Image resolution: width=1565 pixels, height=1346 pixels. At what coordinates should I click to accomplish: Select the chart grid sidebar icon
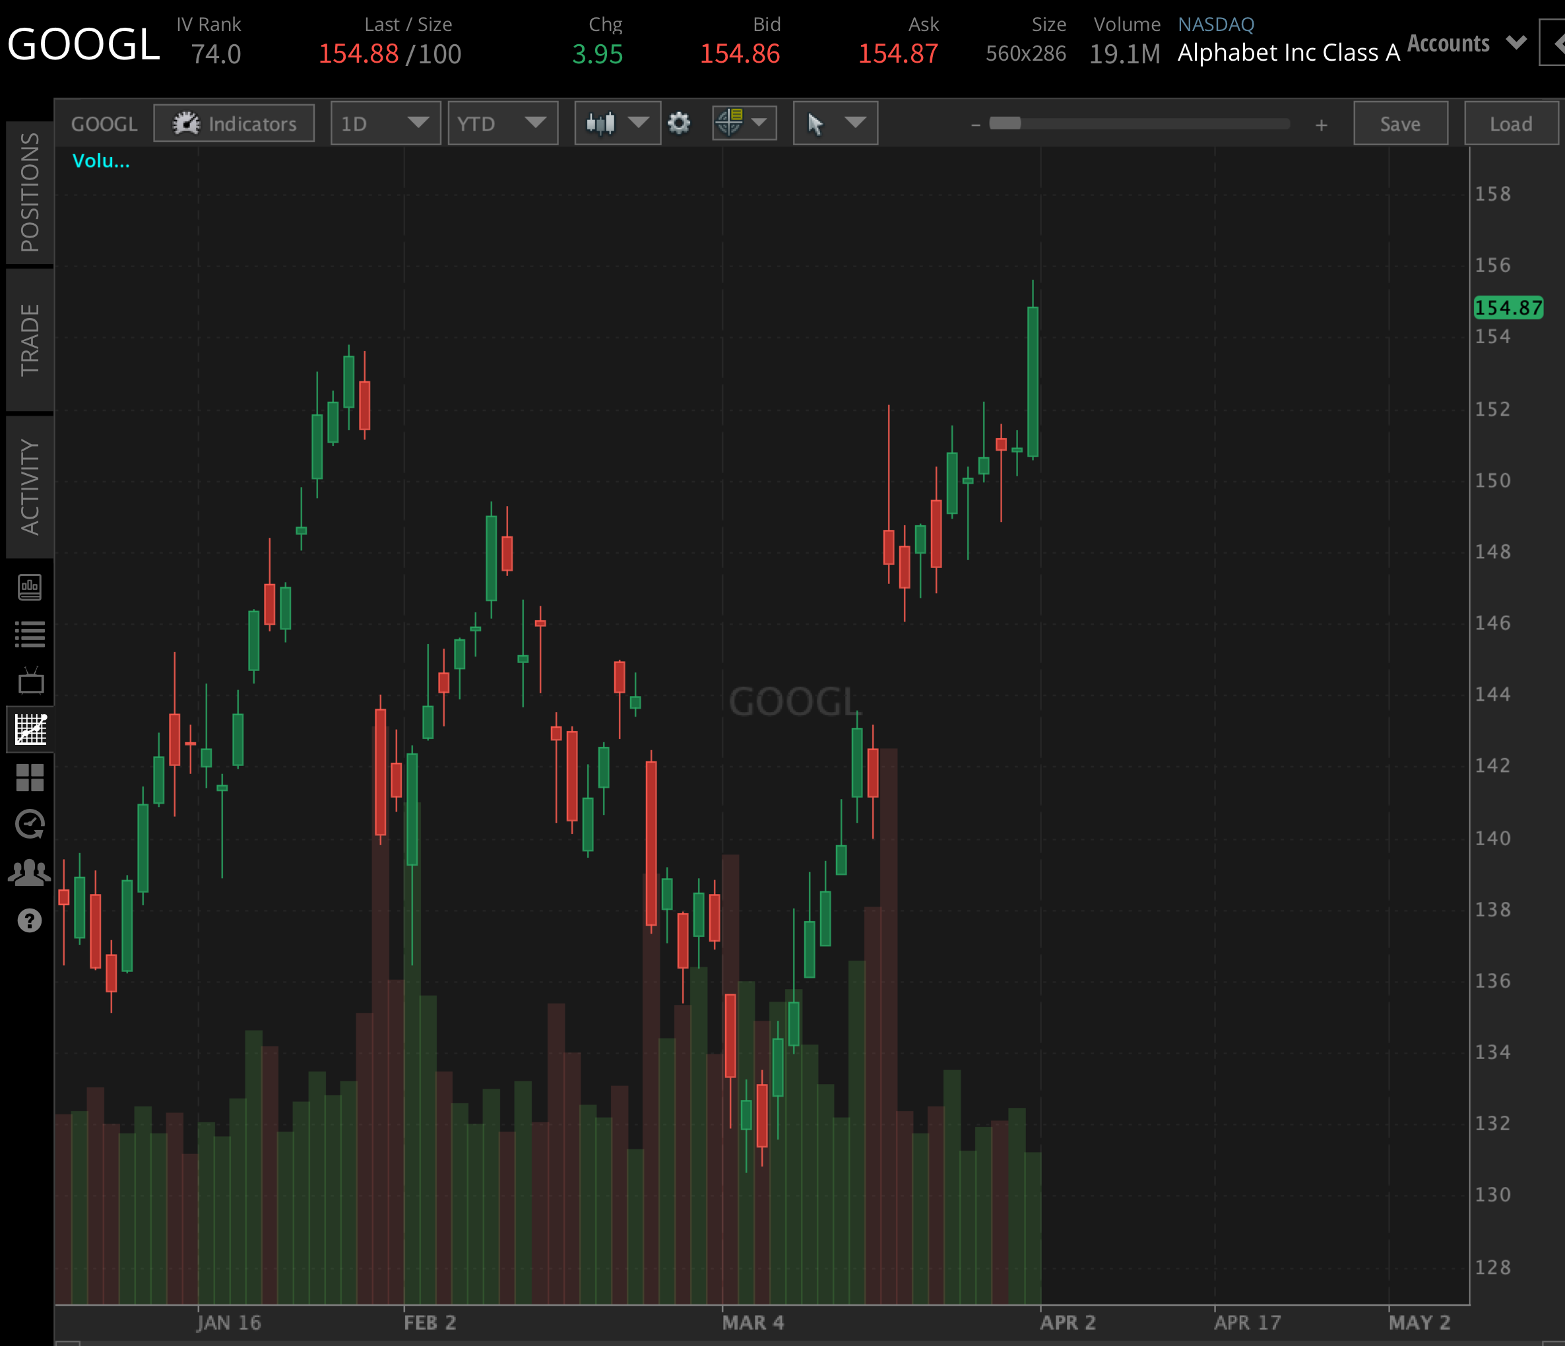point(31,729)
